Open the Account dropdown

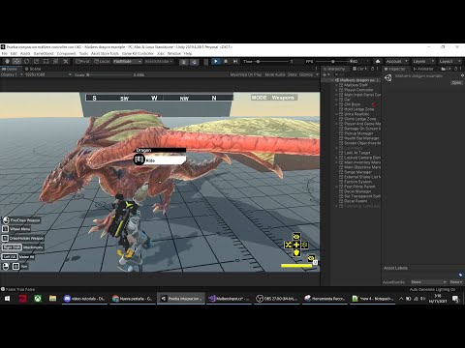click(396, 61)
